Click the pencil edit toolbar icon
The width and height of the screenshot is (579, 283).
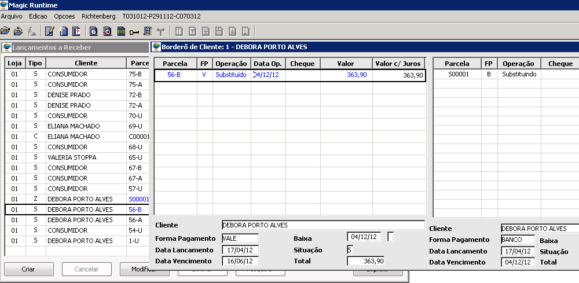pos(49,31)
